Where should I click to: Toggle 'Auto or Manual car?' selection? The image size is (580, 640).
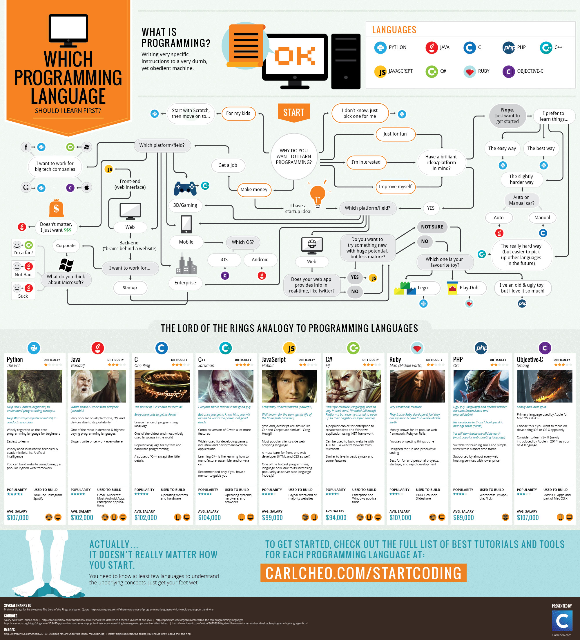(x=519, y=199)
